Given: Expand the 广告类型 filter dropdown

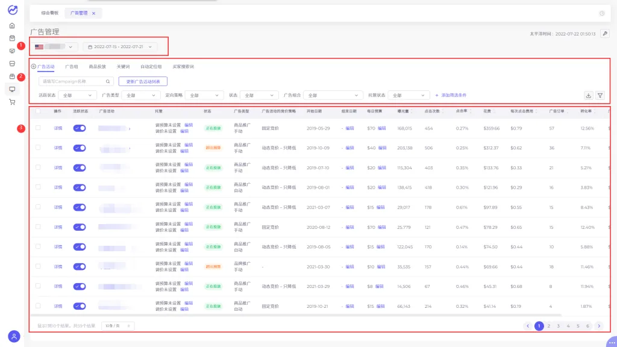Looking at the screenshot, I should [140, 95].
